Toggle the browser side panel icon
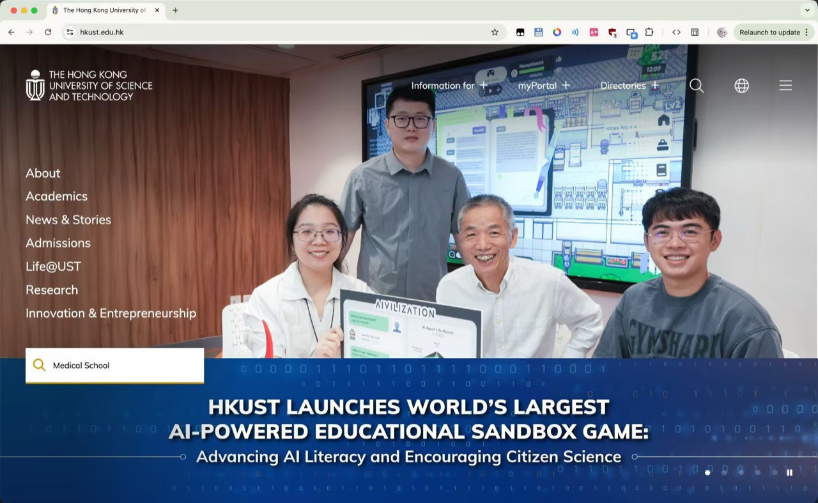 pos(695,32)
